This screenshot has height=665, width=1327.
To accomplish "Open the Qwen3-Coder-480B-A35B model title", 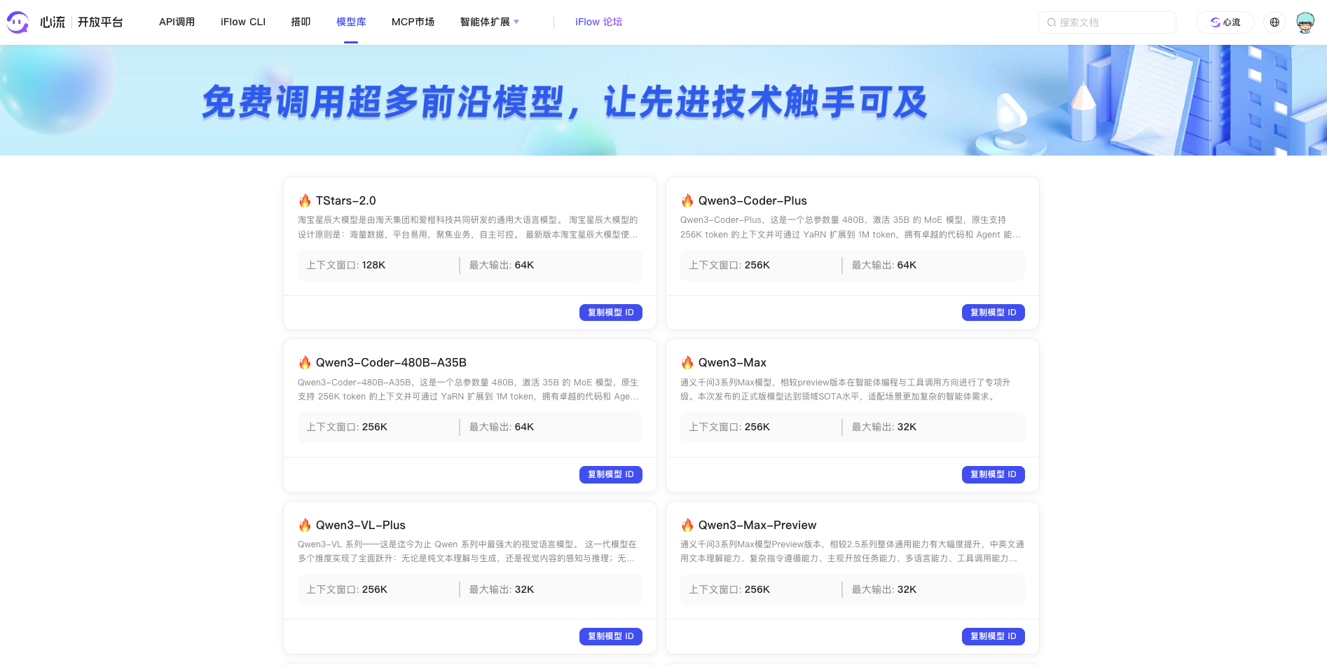I will click(x=391, y=362).
